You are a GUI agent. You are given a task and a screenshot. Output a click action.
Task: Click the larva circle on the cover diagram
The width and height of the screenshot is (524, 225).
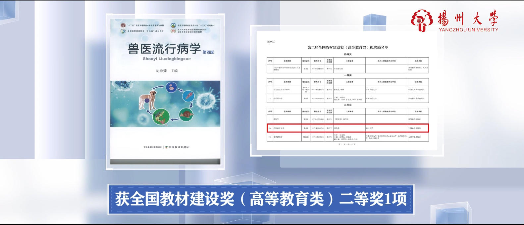(188, 97)
